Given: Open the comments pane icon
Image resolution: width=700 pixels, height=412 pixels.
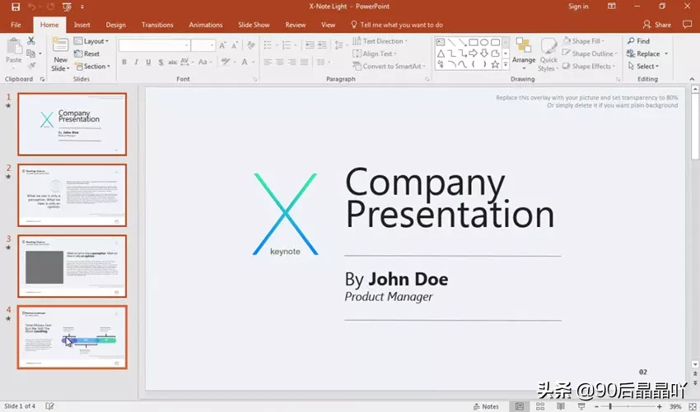Looking at the screenshot, I should coord(687,25).
